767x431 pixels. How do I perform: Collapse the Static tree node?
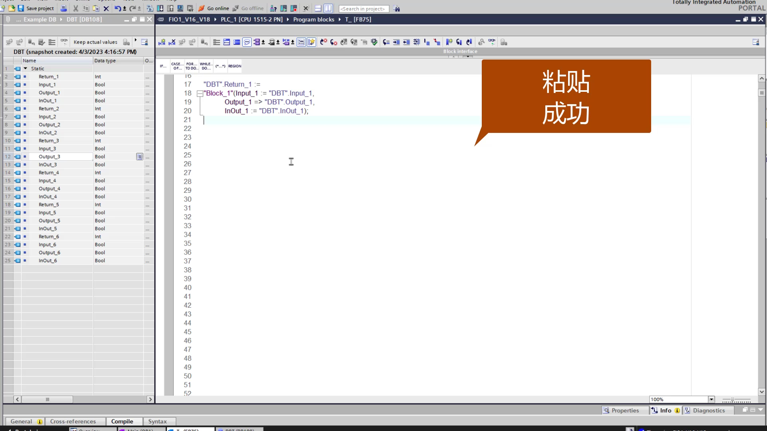26,69
